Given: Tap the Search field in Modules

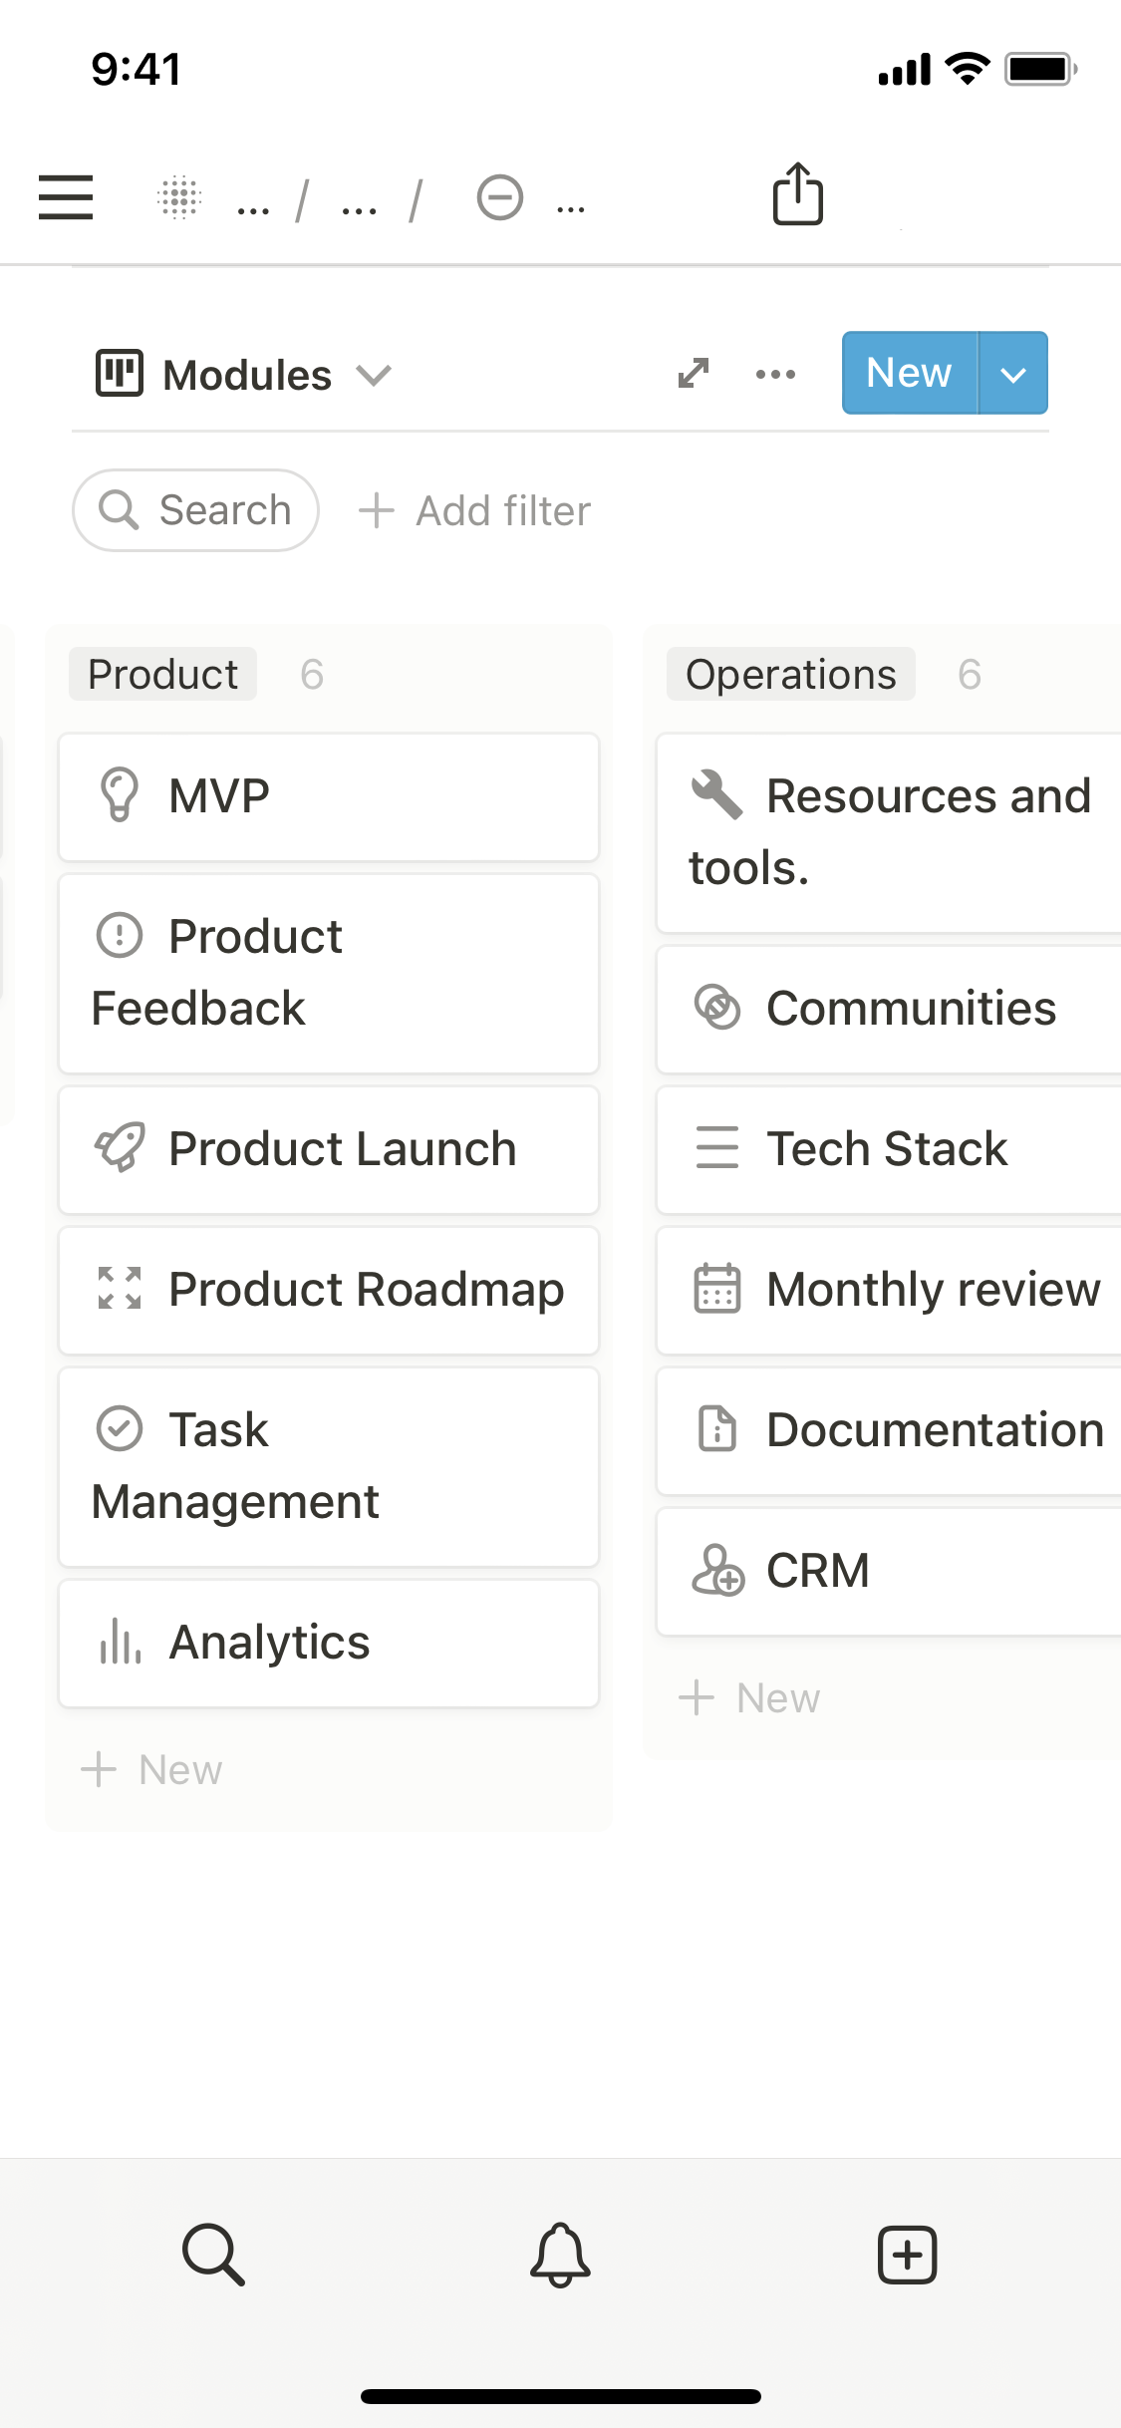Looking at the screenshot, I should (x=196, y=510).
